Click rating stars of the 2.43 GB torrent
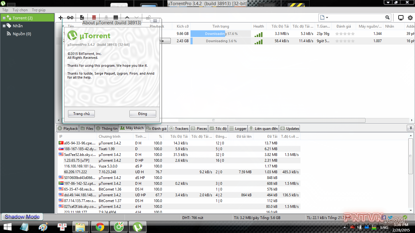 (345, 41)
